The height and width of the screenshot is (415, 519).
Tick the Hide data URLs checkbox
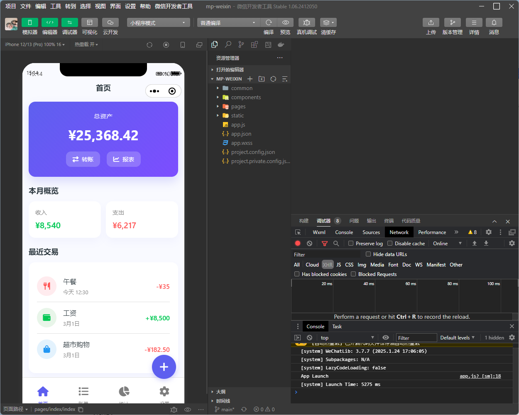click(x=368, y=254)
